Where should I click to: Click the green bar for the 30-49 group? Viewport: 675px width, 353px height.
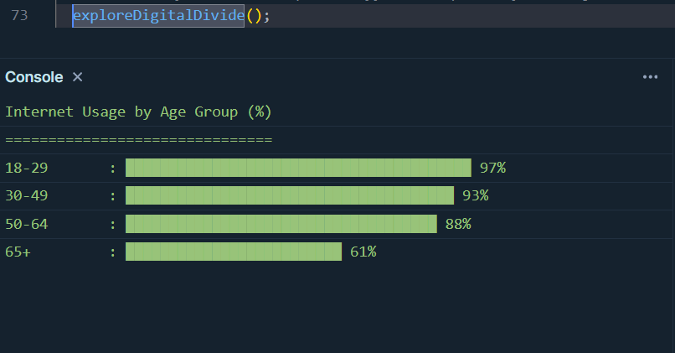tap(289, 195)
